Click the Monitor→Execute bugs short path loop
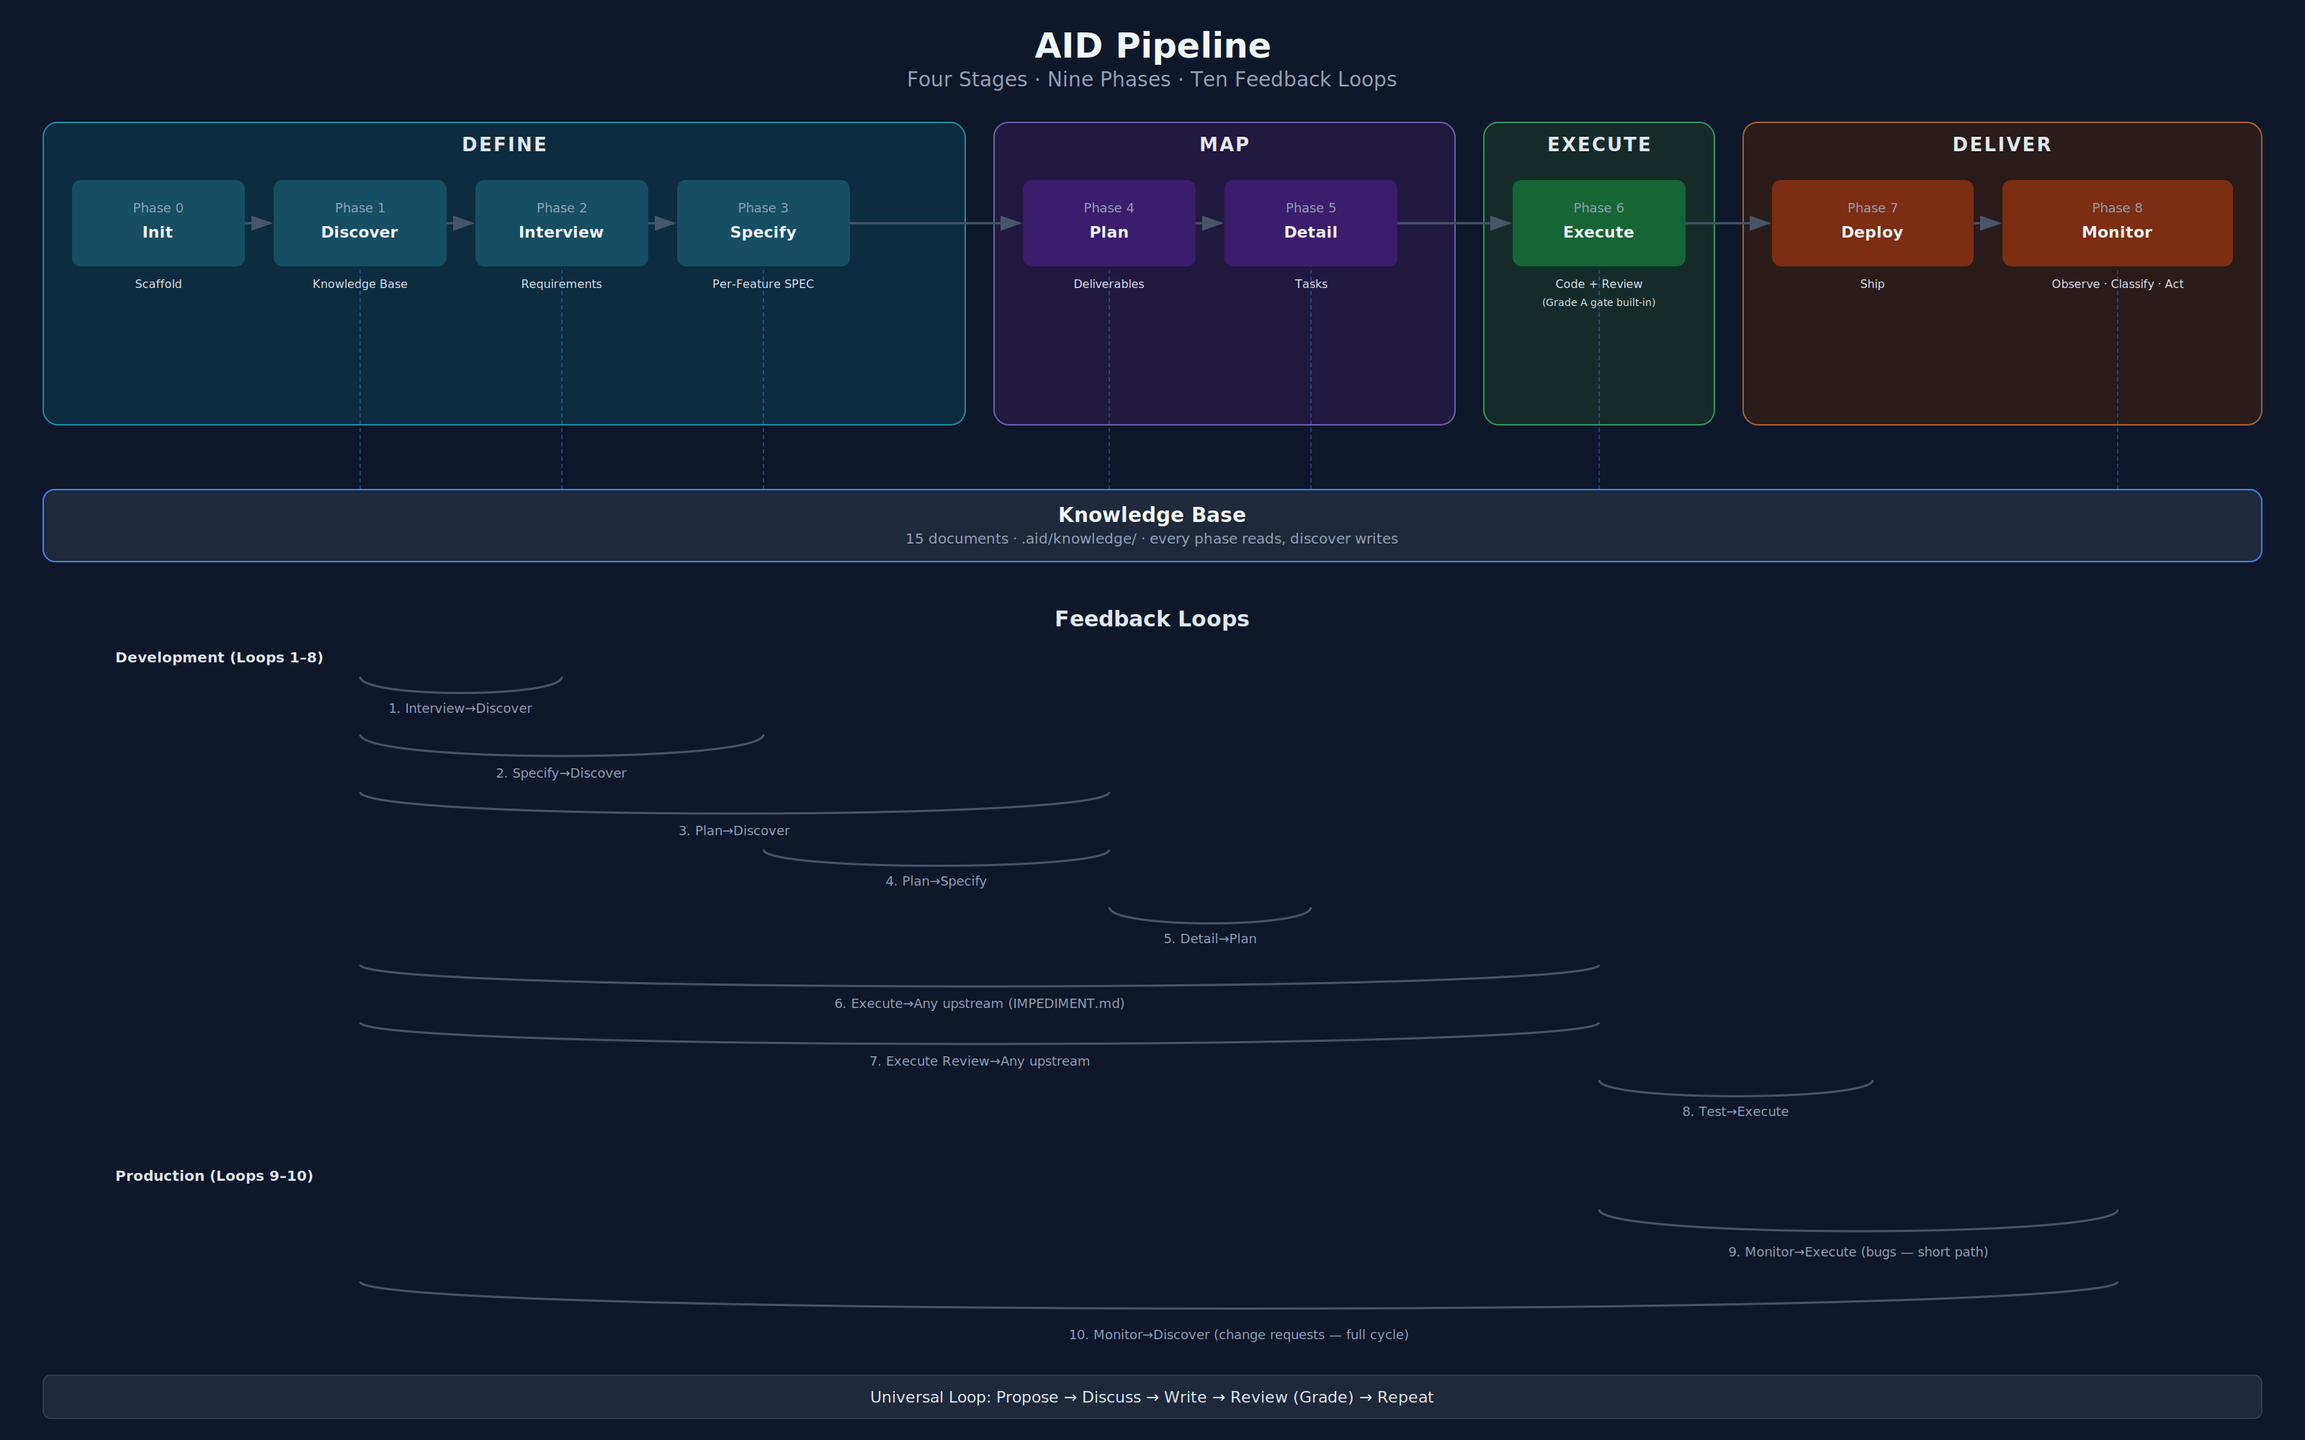 (1858, 1251)
